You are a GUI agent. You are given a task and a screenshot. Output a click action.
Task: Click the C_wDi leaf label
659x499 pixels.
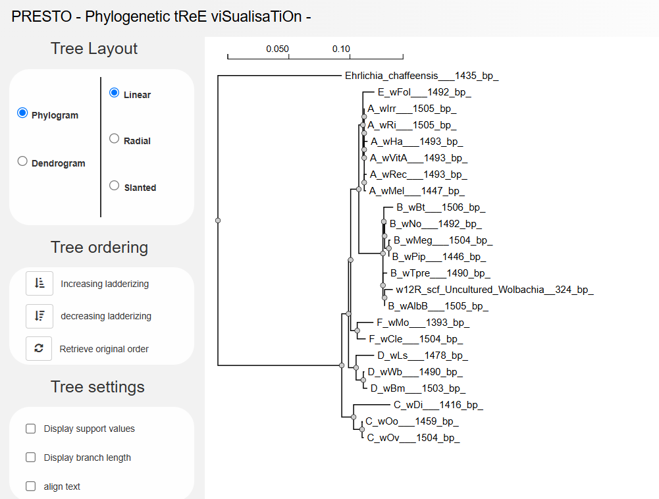click(x=438, y=405)
